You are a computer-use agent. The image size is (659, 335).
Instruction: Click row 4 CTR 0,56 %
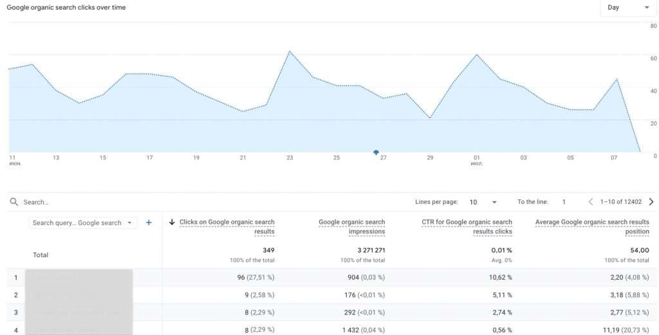[502, 330]
